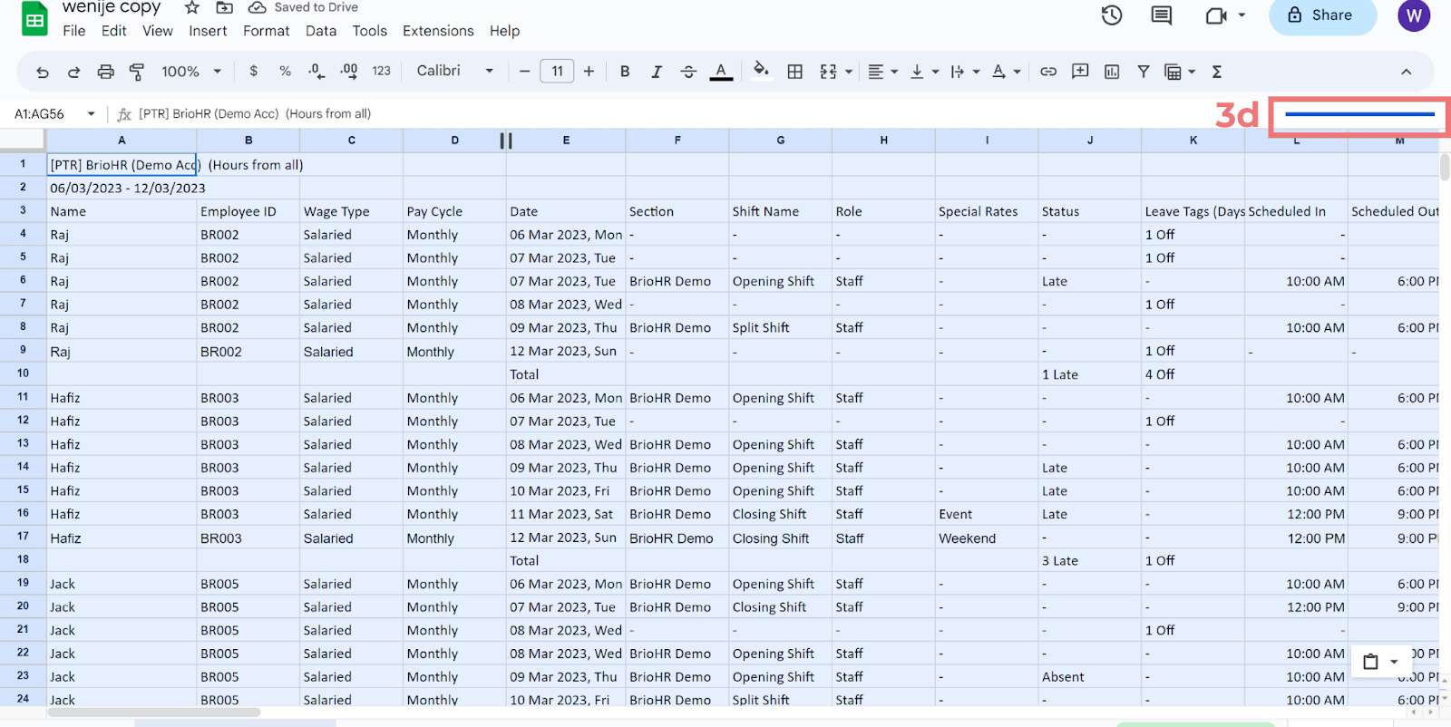Image resolution: width=1451 pixels, height=727 pixels.
Task: Star the document
Action: point(192,7)
